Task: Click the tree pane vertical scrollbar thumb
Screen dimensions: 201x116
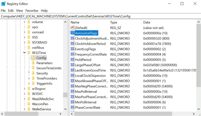Action: click(65, 95)
